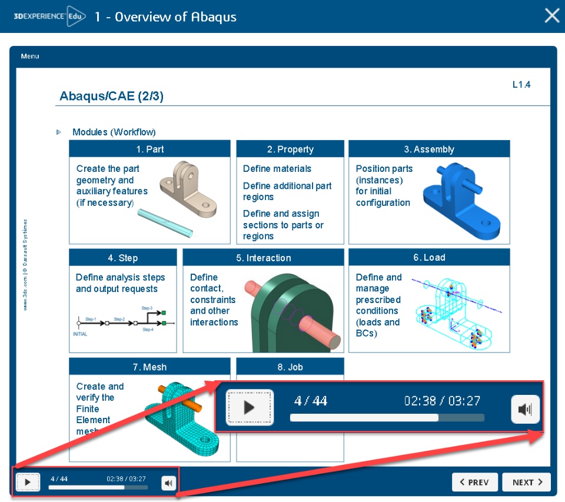Click the slide label 'L1.4'

tap(521, 85)
